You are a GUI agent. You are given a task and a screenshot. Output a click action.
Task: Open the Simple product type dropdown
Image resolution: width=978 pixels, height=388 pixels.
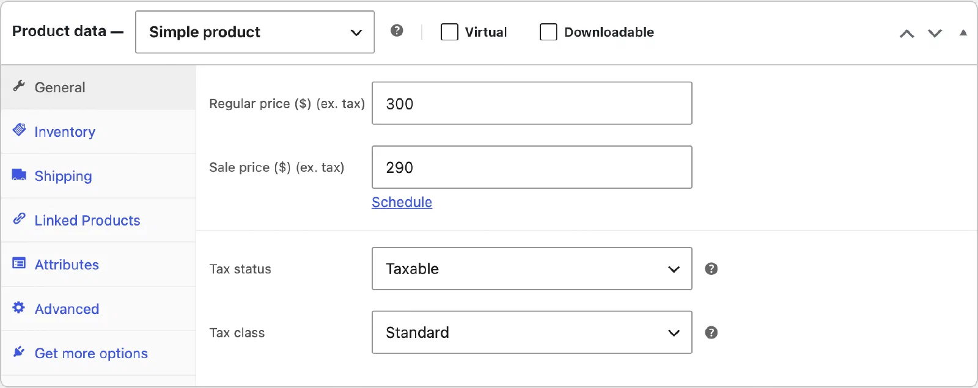[255, 32]
